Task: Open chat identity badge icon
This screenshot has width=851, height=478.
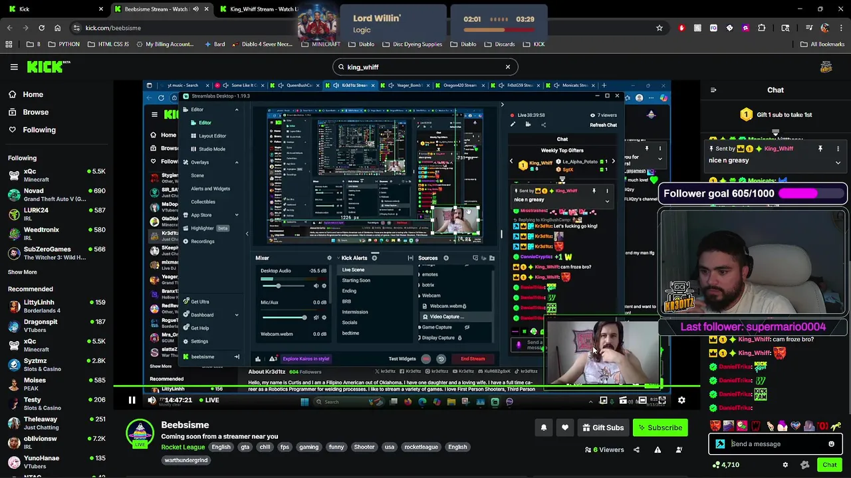Action: pos(805,465)
